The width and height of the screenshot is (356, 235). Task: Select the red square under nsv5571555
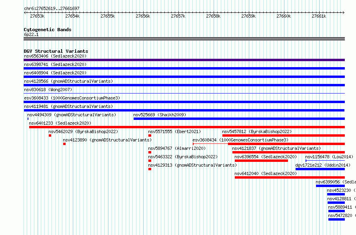150,135
